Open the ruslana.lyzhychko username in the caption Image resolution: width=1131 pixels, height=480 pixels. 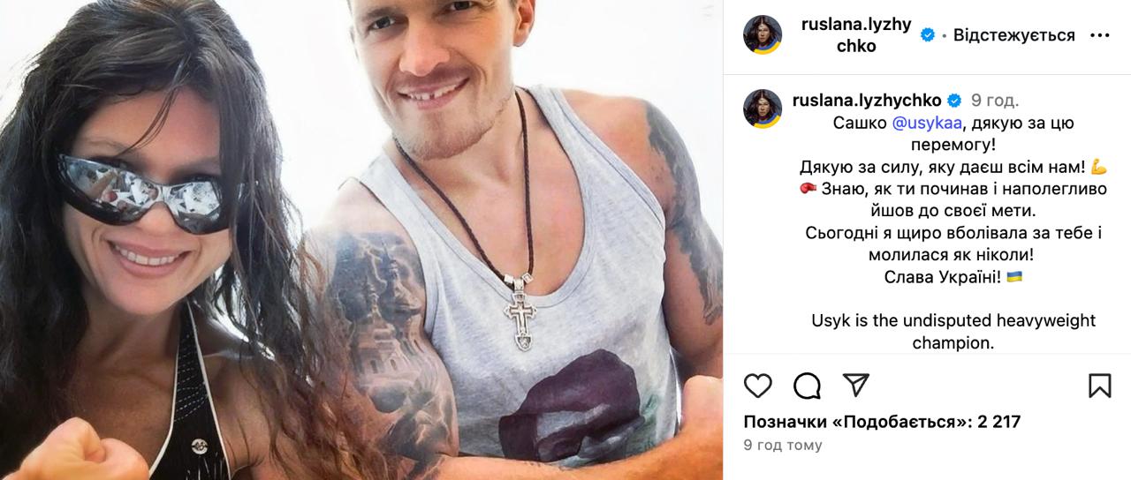click(x=868, y=100)
